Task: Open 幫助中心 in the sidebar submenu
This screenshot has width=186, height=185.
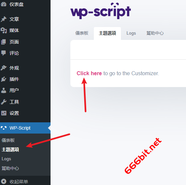Action: [x=10, y=168]
